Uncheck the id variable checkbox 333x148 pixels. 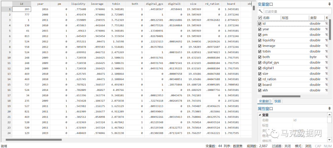pos(260,24)
